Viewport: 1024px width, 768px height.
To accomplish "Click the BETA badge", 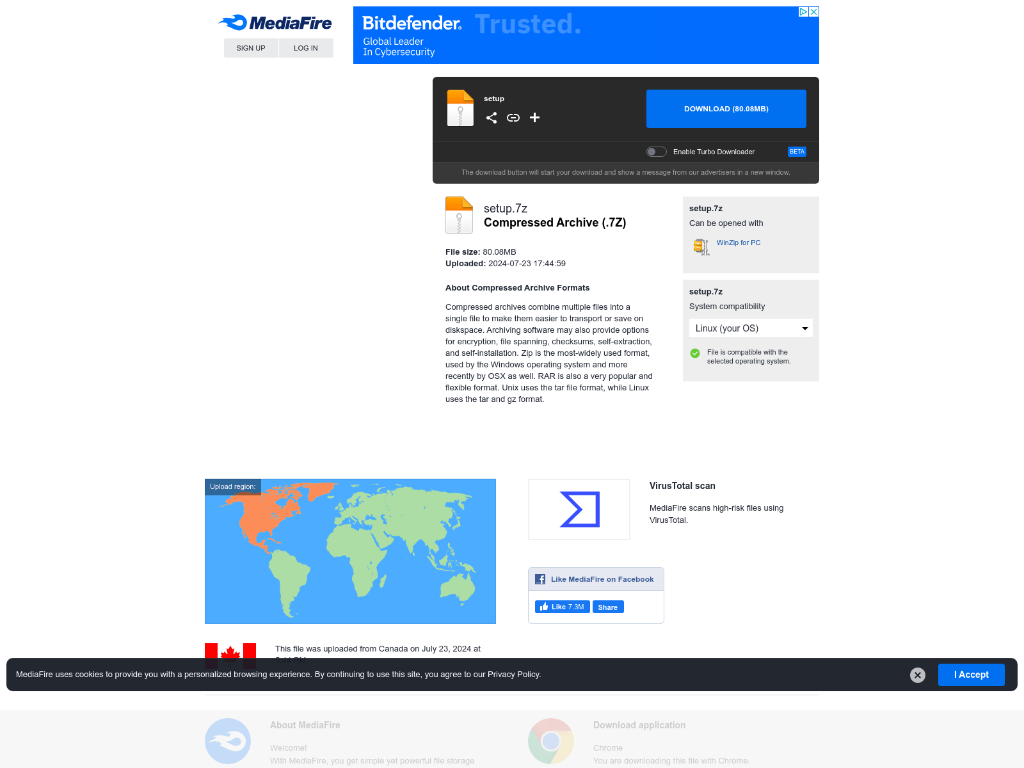I will (x=797, y=152).
